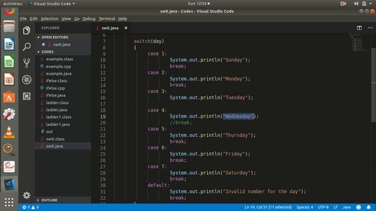Open Files manager from the dock
Viewport: 376px width, 211px height.
[9, 26]
